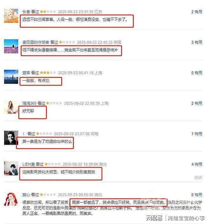Click the 网易号 watermark logo
This screenshot has height=224, width=210.
(x=154, y=218)
